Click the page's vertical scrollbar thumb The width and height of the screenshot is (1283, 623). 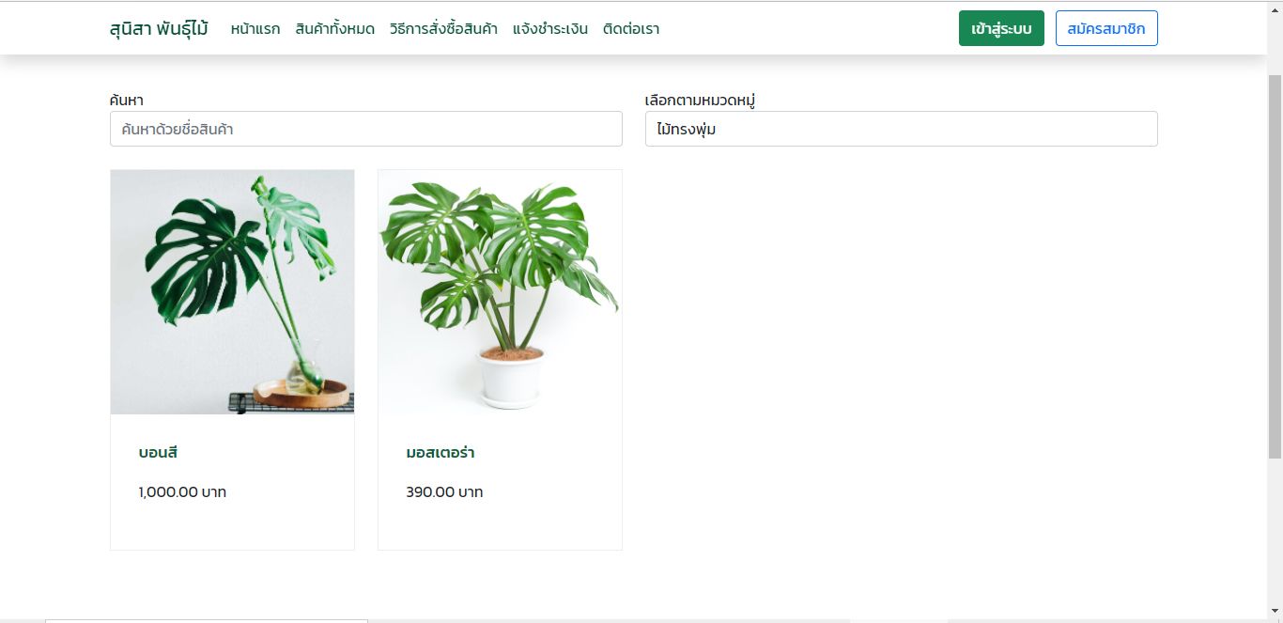point(1275,266)
